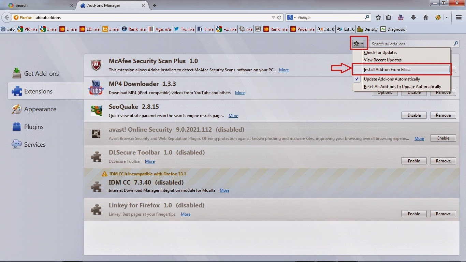Open More link for McAfee Security Scan Plus
The height and width of the screenshot is (262, 466).
(284, 70)
